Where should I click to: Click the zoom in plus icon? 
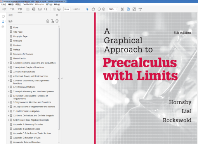104,9
